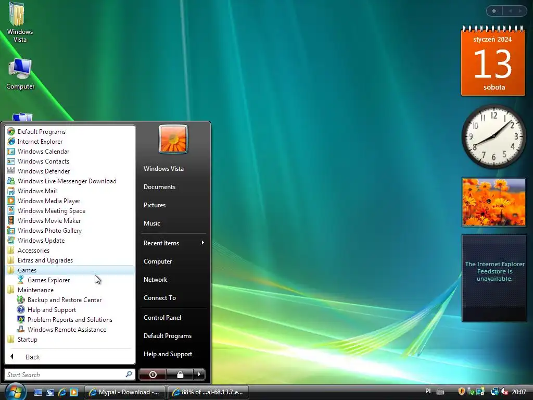Open Network from the Start menu
The height and width of the screenshot is (400, 533).
coord(155,280)
